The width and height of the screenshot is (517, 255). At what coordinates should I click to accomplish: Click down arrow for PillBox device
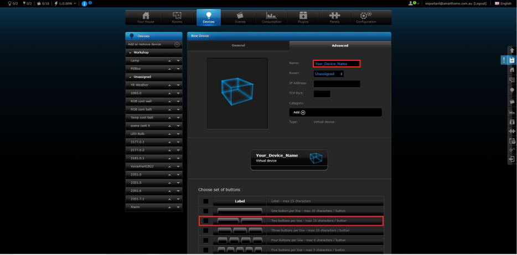178,69
